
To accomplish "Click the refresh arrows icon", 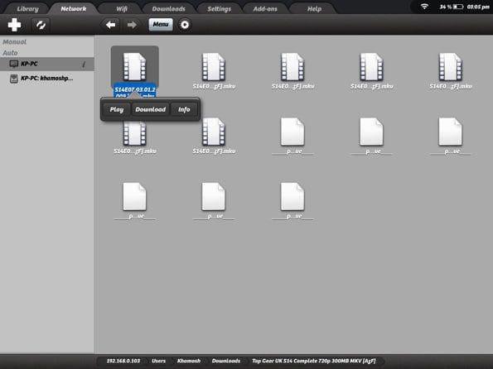I will point(41,25).
